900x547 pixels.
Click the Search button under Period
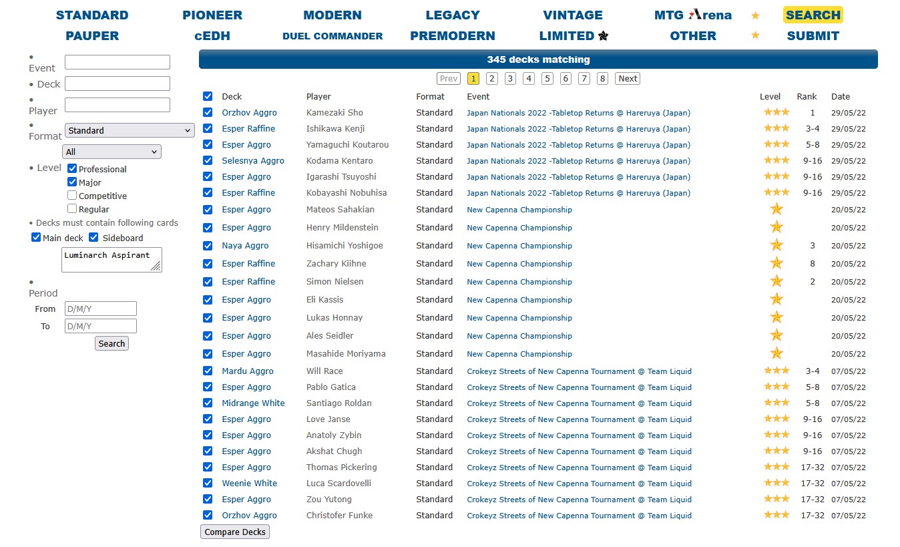[111, 343]
